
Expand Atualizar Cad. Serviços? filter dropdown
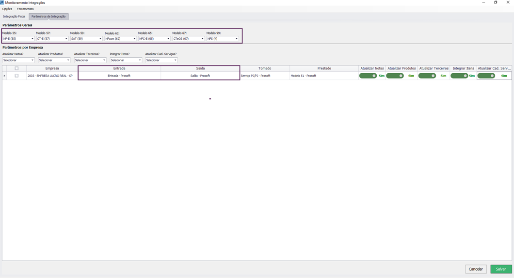161,60
